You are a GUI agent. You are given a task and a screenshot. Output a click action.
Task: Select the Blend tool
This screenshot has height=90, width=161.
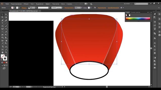click(x=6, y=43)
